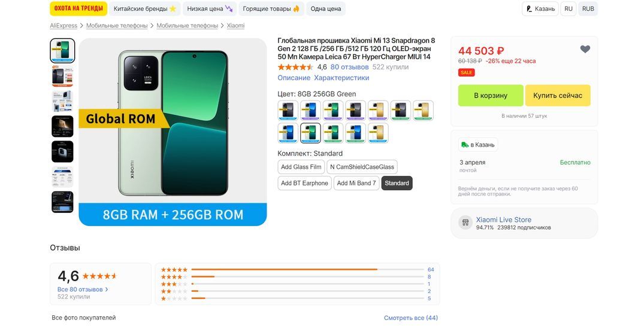Image resolution: width=635 pixels, height=326 pixels.
Task: Add item to wishlist with heart icon
Action: (585, 49)
